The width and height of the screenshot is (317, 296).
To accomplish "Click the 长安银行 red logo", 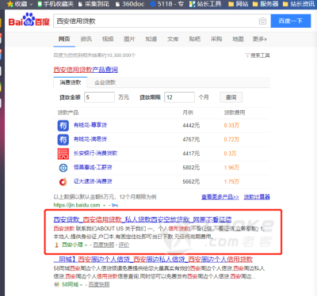I will [63, 154].
